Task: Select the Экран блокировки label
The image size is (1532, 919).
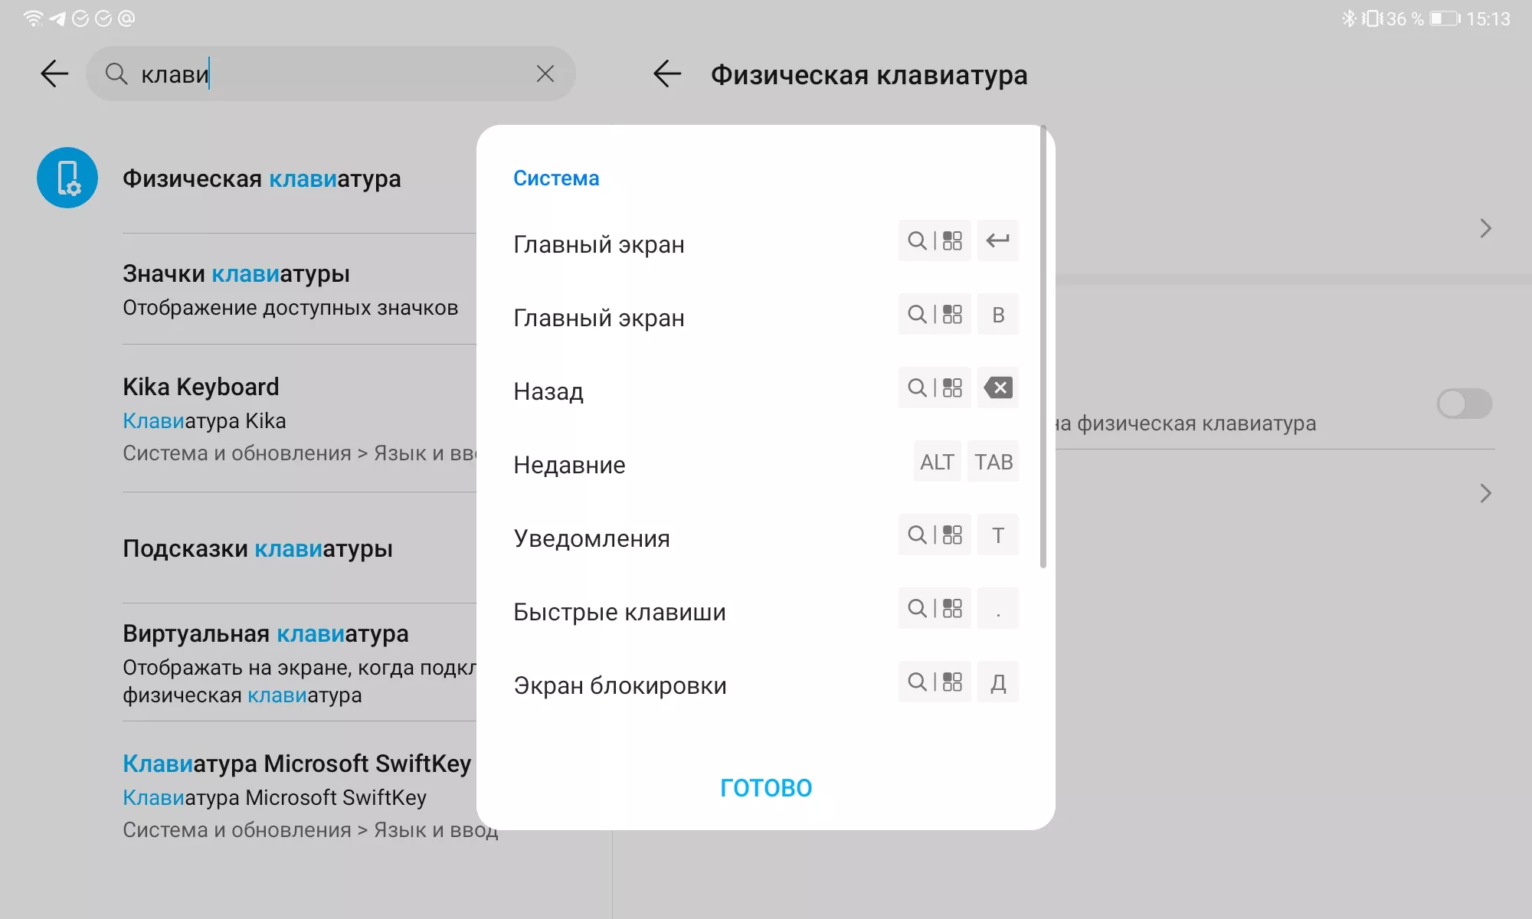Action: point(620,685)
